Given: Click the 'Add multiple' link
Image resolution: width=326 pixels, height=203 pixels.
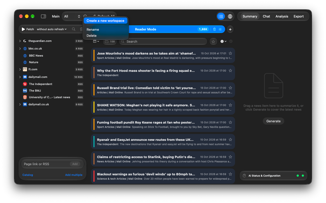Looking at the screenshot, I should [74, 175].
